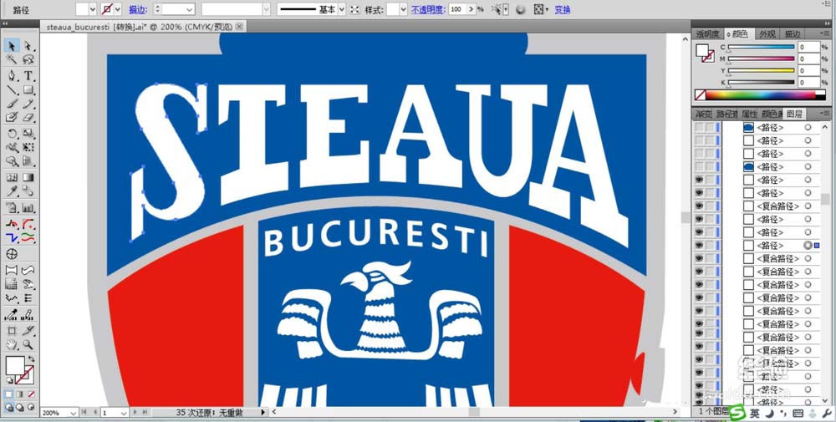Image resolution: width=836 pixels, height=422 pixels.
Task: Select the Pencil tool
Action: (28, 104)
